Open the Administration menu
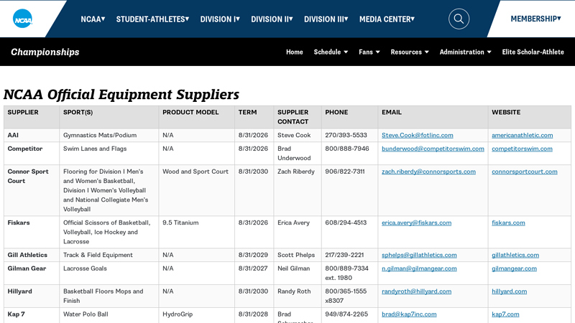575x323 pixels. tap(465, 52)
